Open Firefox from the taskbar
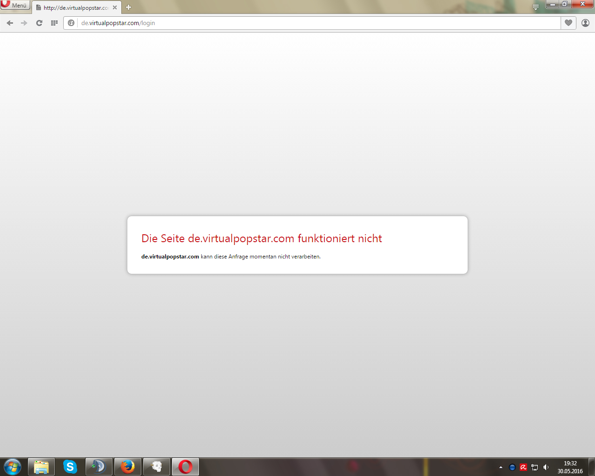Viewport: 595px width, 476px height. point(127,467)
